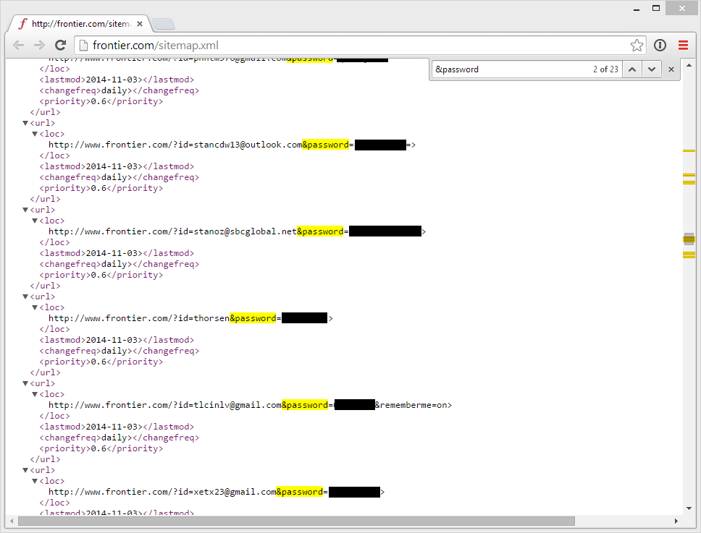The image size is (701, 533).
Task: Collapse the url node above the xetx23 entry
Action: point(25,470)
